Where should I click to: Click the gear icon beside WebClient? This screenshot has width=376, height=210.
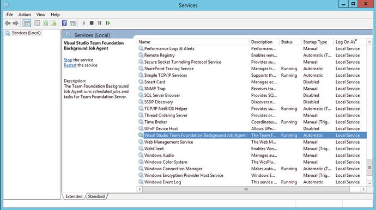[x=141, y=149]
